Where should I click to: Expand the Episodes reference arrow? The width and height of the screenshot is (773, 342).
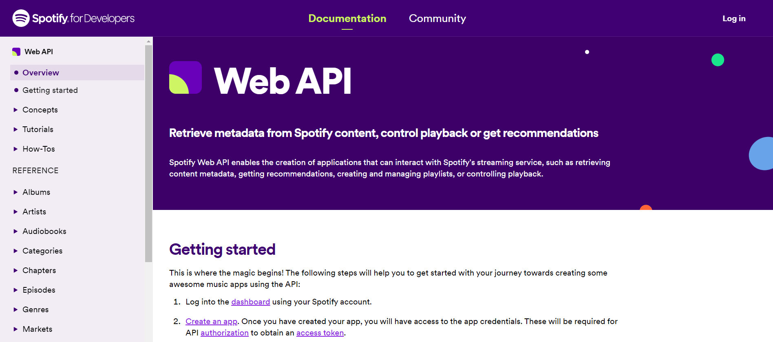15,290
